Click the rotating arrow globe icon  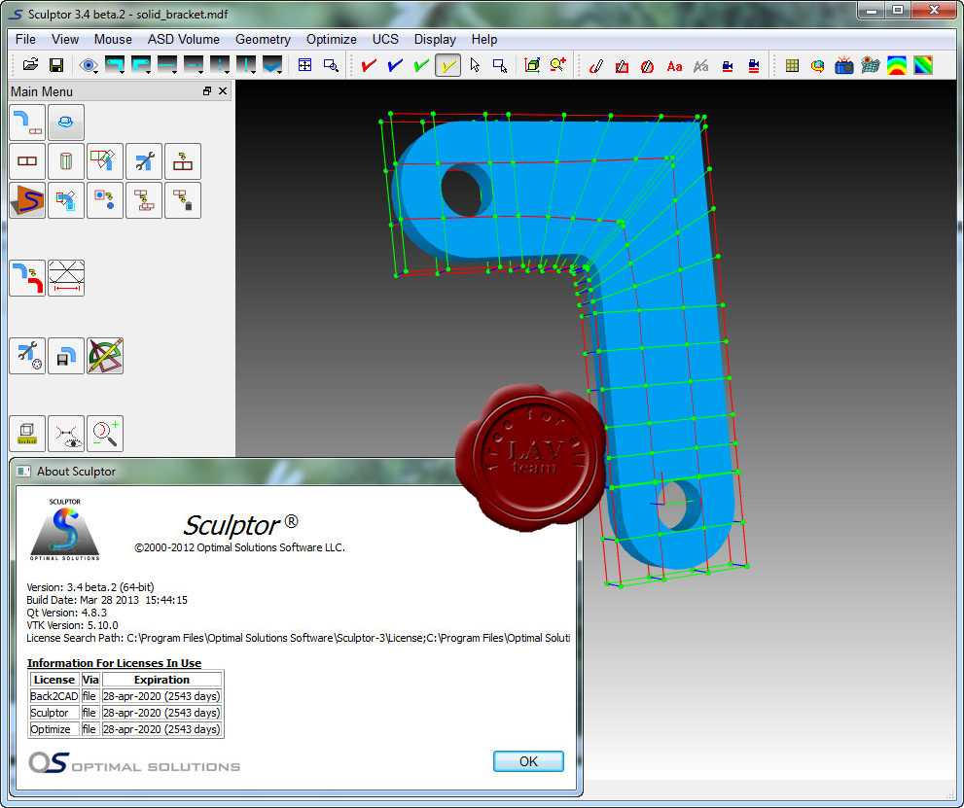(818, 66)
